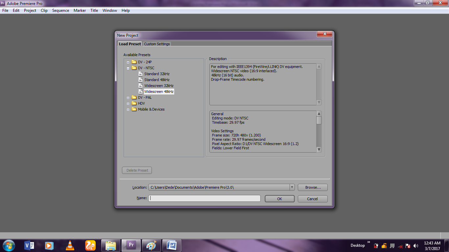The image size is (449, 252).
Task: Click the Action Center flag tray icon
Action: (408, 245)
